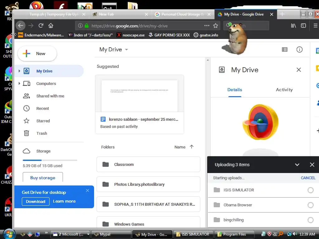
Task: Dismiss the Get Drive for desktop banner
Action: pos(88,190)
